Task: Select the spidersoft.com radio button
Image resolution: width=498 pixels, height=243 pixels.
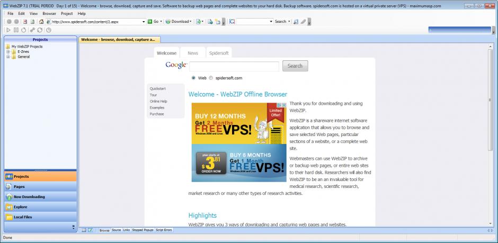Action: [x=211, y=78]
